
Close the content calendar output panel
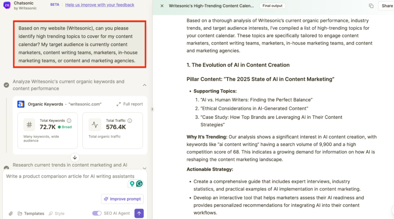click(x=162, y=6)
